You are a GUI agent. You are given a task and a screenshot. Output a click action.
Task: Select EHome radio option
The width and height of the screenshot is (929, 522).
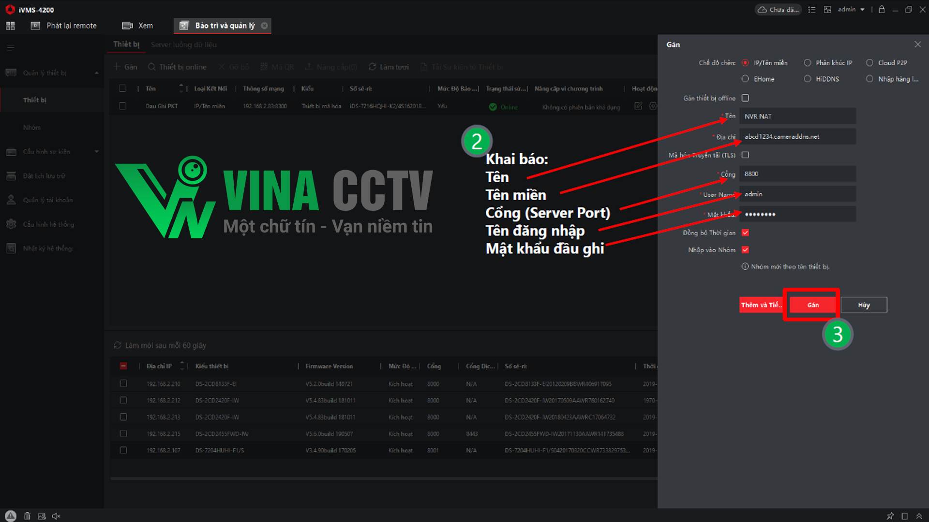pos(745,79)
